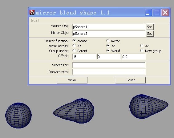Select the mirror function radio option
This screenshot has height=138, width=174.
(108, 41)
